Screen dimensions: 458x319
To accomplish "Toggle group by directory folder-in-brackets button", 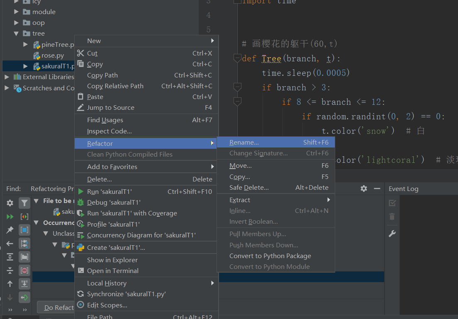I will (x=24, y=257).
